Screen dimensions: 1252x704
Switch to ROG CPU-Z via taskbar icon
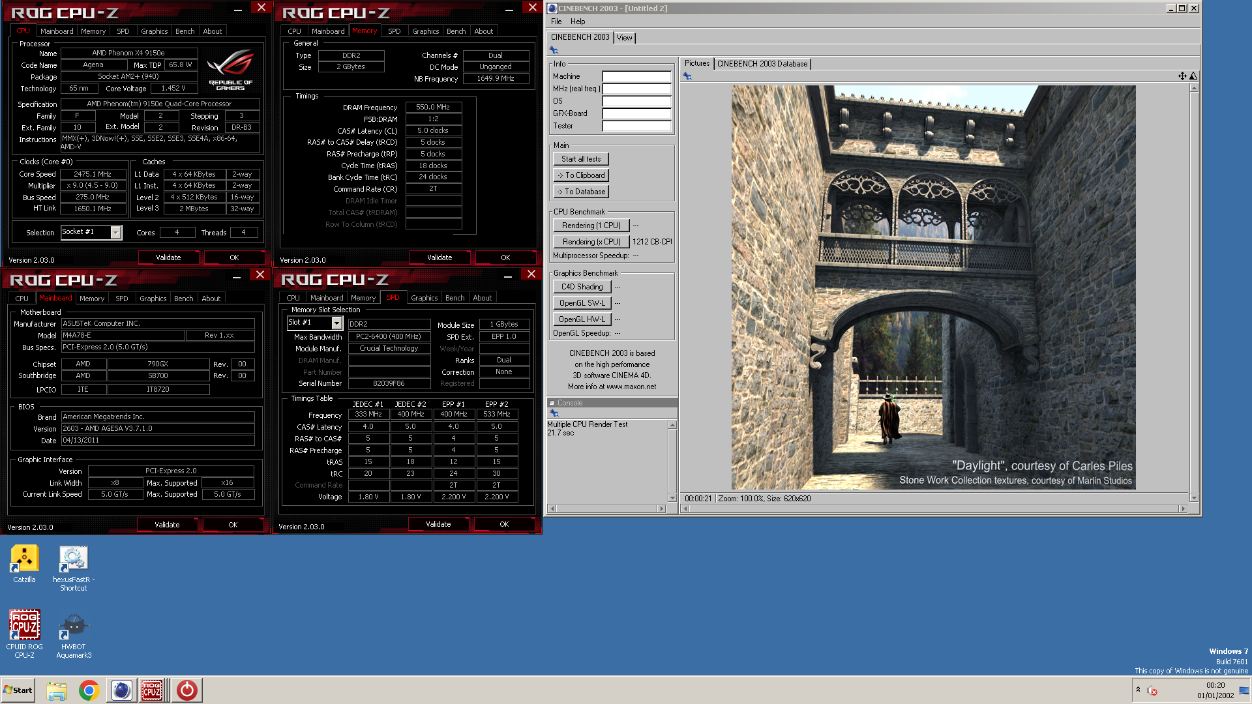152,690
